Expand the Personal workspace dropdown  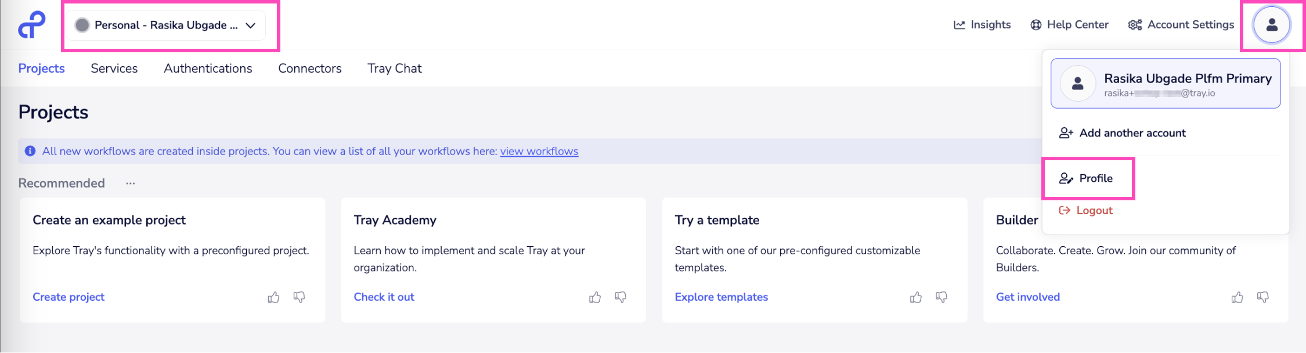pos(166,25)
